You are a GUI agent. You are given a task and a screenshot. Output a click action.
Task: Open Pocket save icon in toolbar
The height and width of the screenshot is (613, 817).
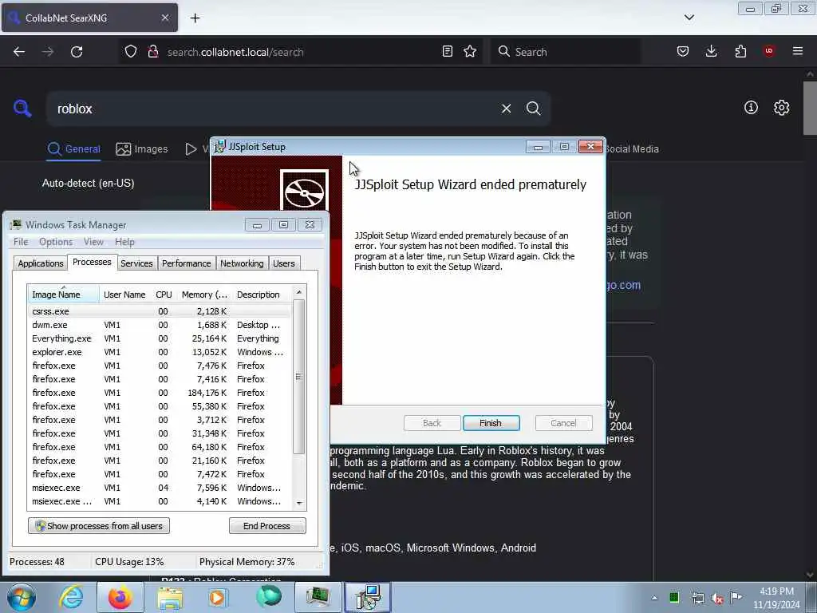click(683, 51)
